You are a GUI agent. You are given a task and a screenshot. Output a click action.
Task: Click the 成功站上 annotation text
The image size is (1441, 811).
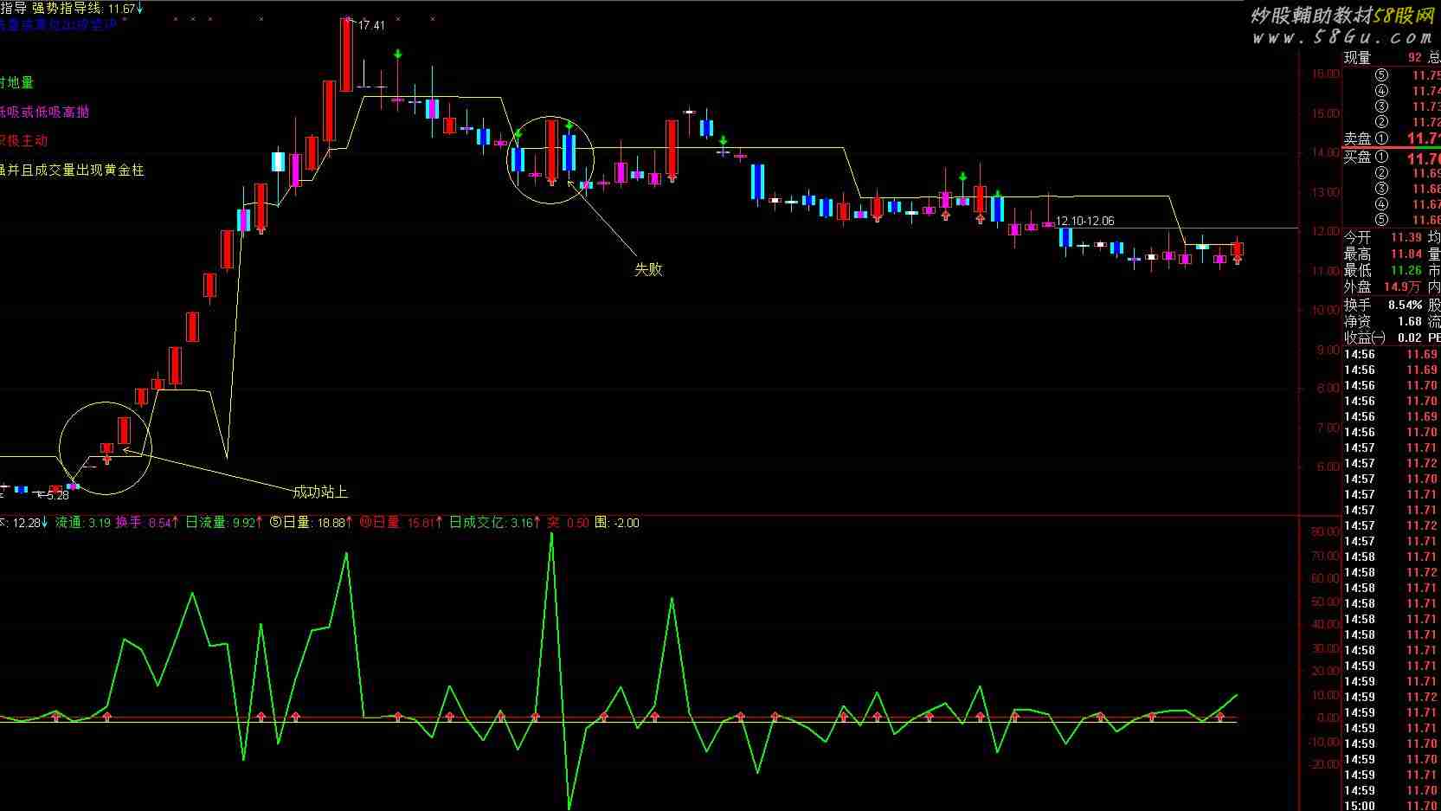click(x=320, y=492)
